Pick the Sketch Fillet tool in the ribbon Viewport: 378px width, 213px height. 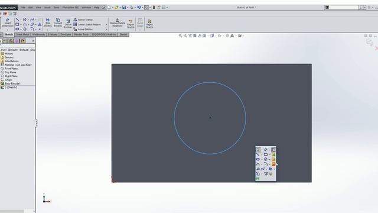[32, 29]
